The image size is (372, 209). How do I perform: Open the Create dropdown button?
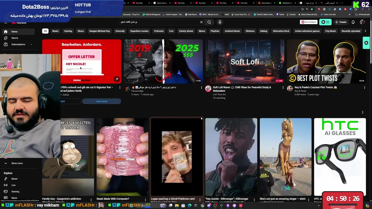(x=341, y=22)
